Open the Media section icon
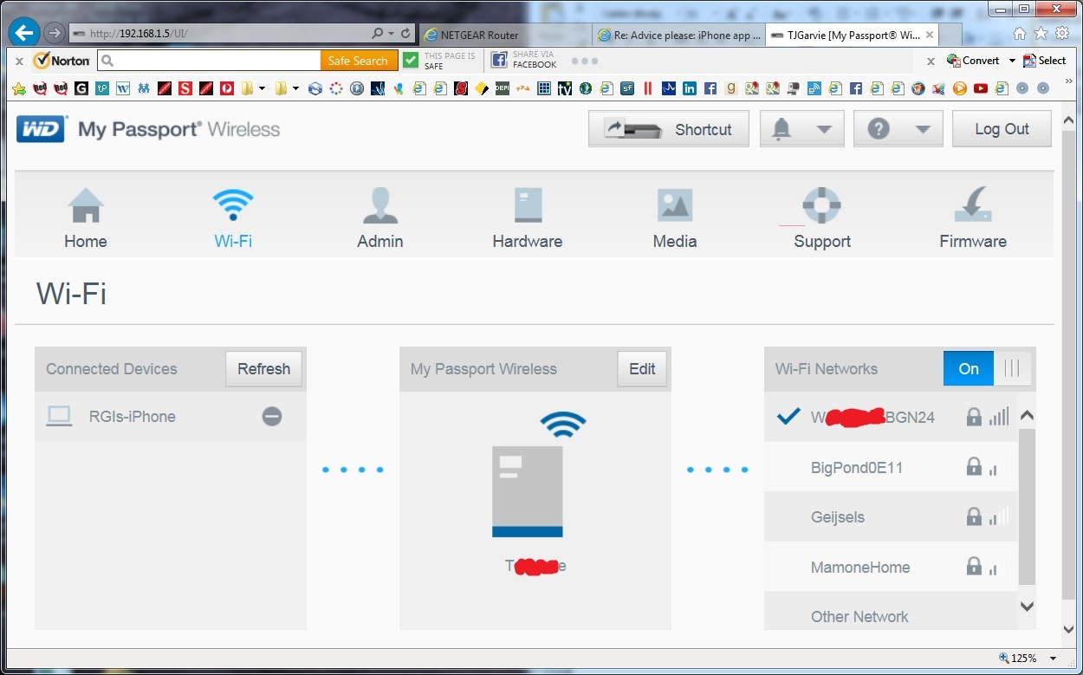 [x=675, y=205]
